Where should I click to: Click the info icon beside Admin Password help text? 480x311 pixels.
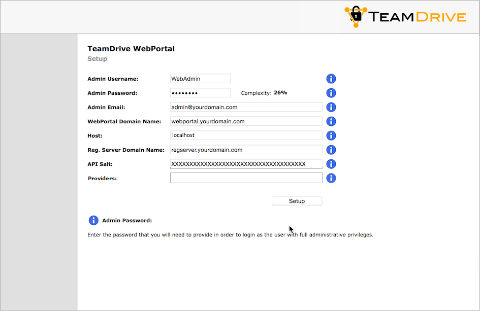tap(93, 220)
